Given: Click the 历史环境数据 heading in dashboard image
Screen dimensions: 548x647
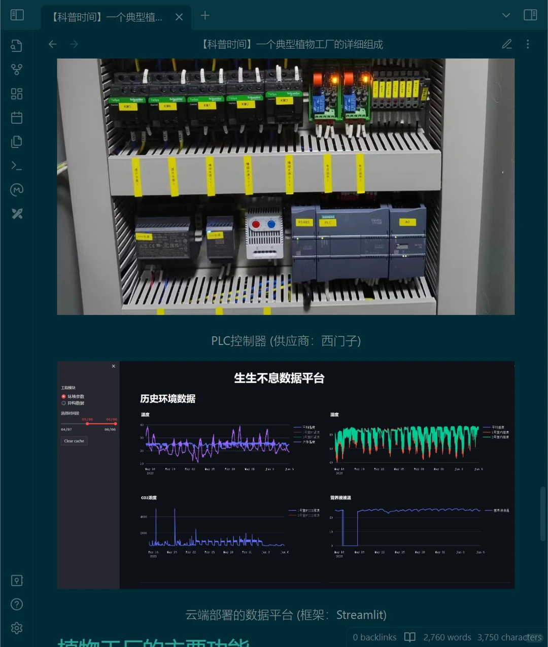Looking at the screenshot, I should point(167,399).
